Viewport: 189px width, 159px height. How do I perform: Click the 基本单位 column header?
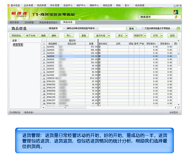[103, 44]
